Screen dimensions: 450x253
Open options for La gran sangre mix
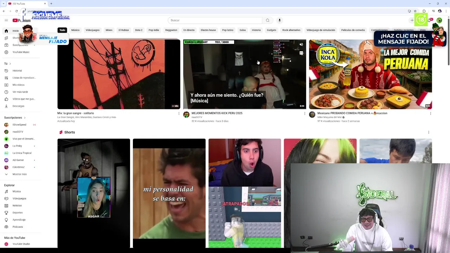click(x=179, y=113)
